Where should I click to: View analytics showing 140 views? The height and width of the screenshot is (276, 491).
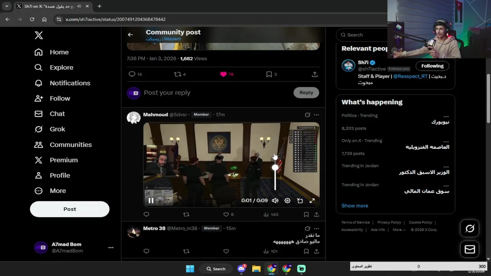click(271, 215)
